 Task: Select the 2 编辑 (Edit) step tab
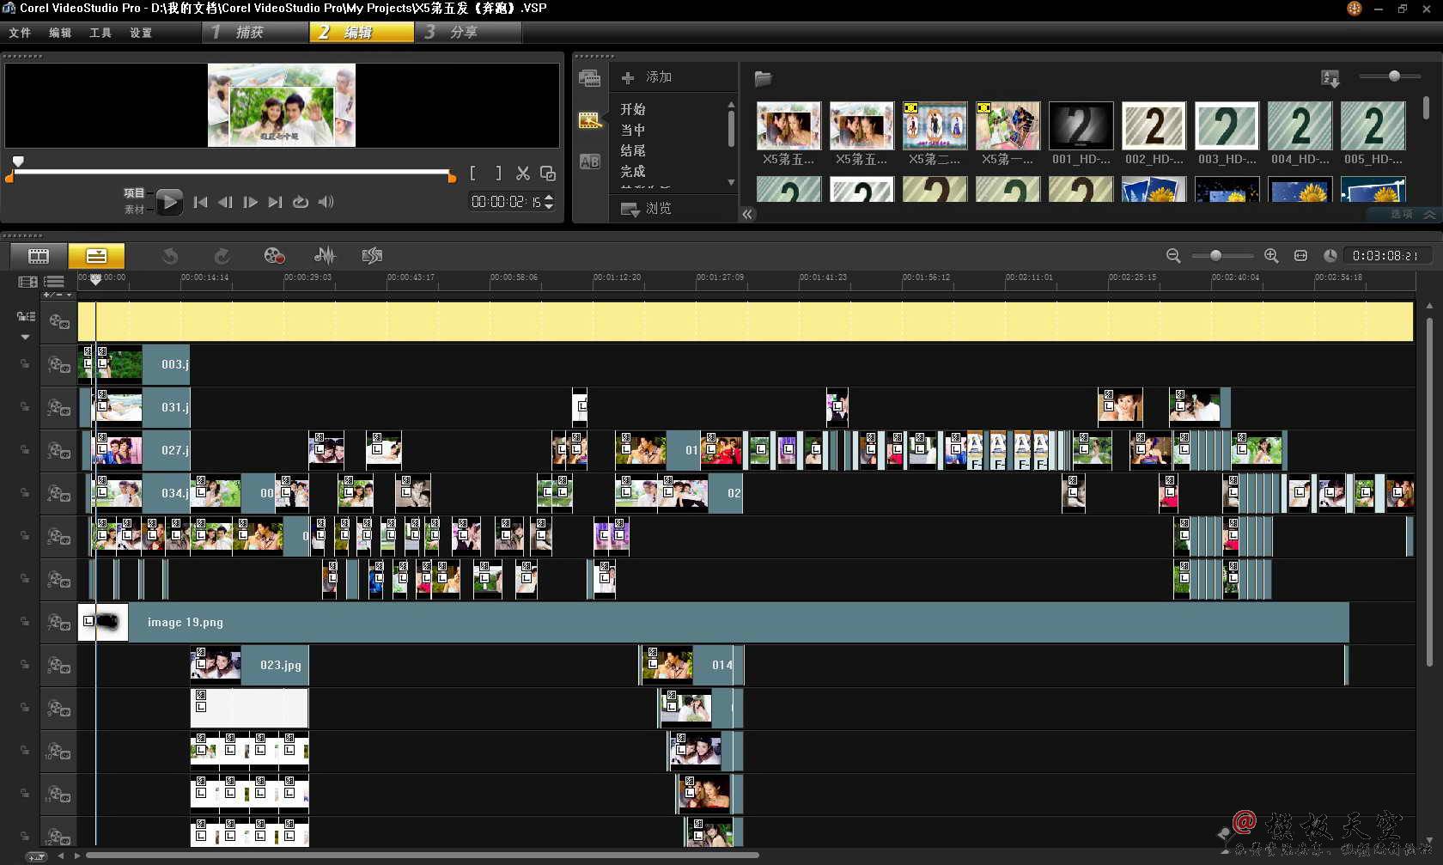(362, 32)
